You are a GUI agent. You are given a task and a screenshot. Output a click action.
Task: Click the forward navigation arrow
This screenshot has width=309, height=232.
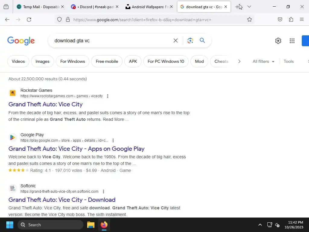click(x=18, y=20)
